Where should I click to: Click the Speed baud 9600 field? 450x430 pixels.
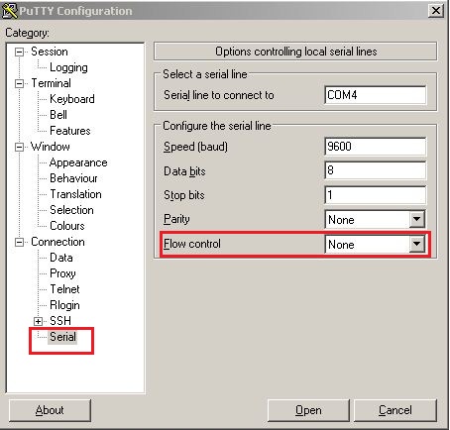(x=376, y=147)
